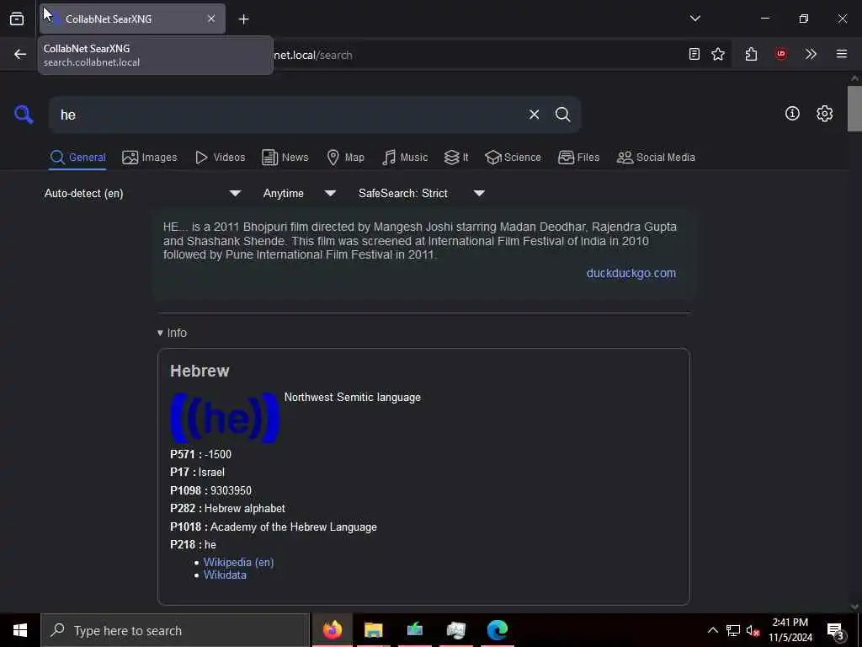862x647 pixels.
Task: Switch to the Files category
Action: (x=578, y=158)
